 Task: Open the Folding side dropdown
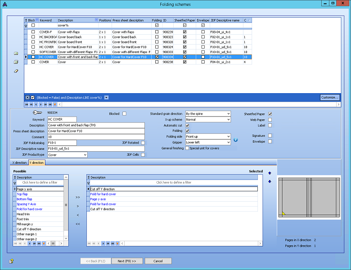[x=228, y=136]
